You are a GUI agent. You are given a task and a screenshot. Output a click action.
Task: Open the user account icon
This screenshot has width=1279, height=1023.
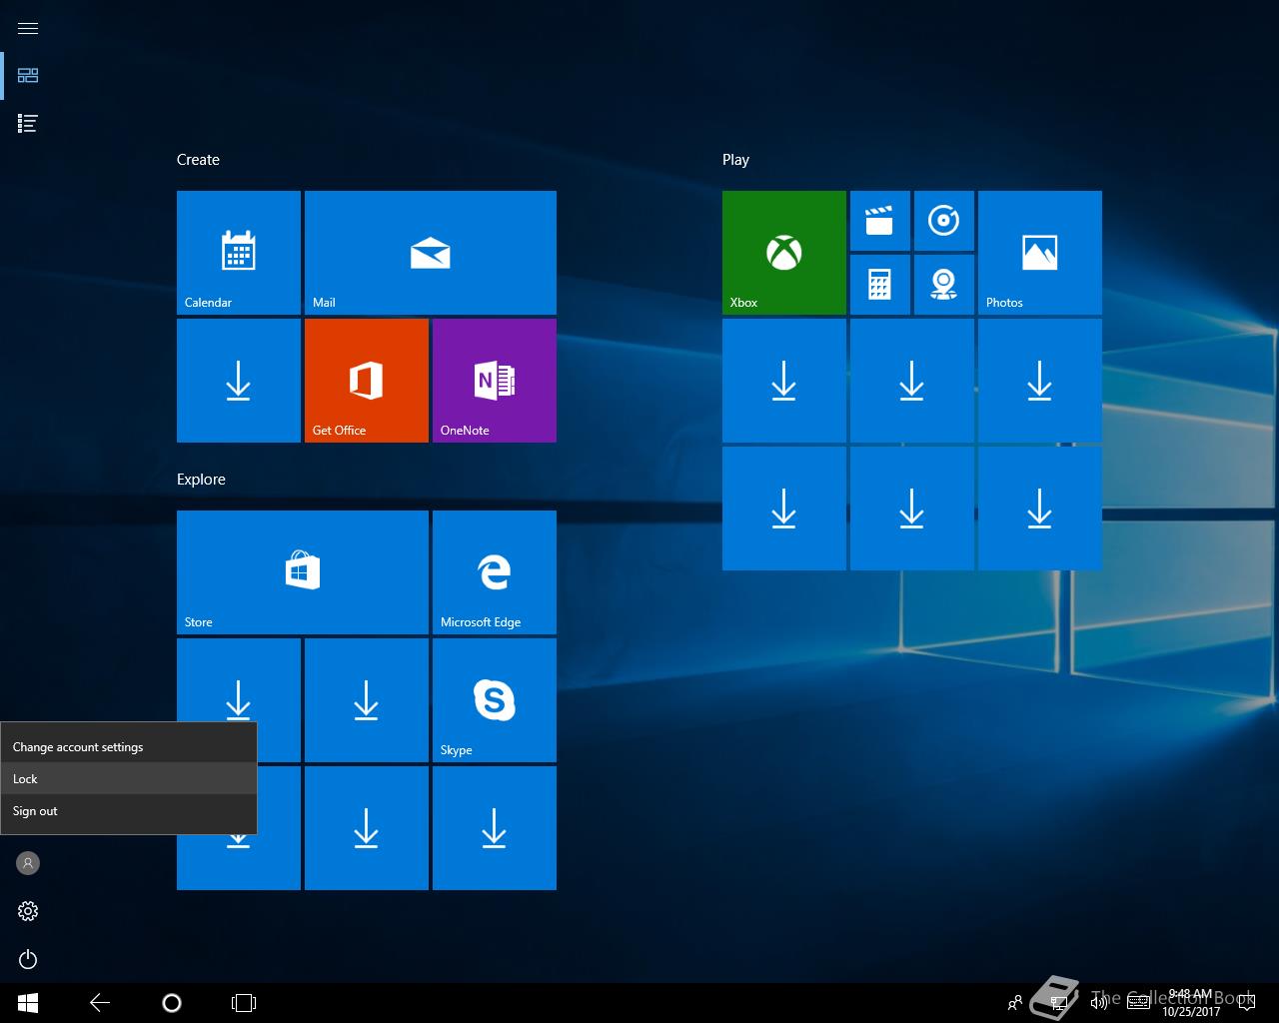tap(28, 863)
